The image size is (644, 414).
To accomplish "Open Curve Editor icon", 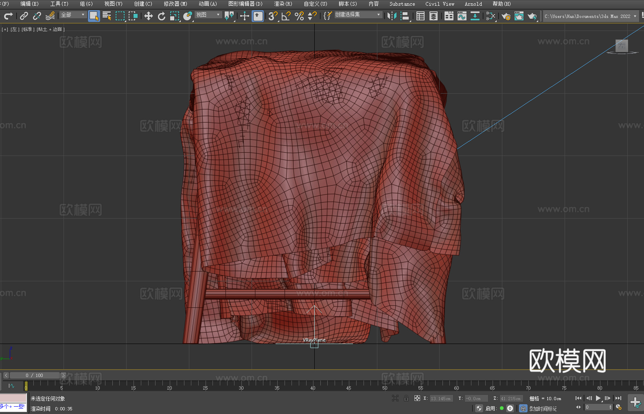I will point(462,16).
